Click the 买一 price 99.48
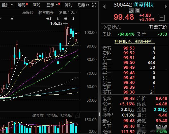The height and width of the screenshot is (134, 169). coord(129,73)
